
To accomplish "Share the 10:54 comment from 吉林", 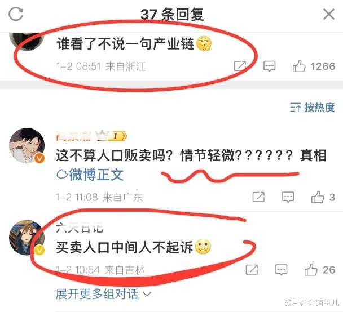I will [252, 269].
